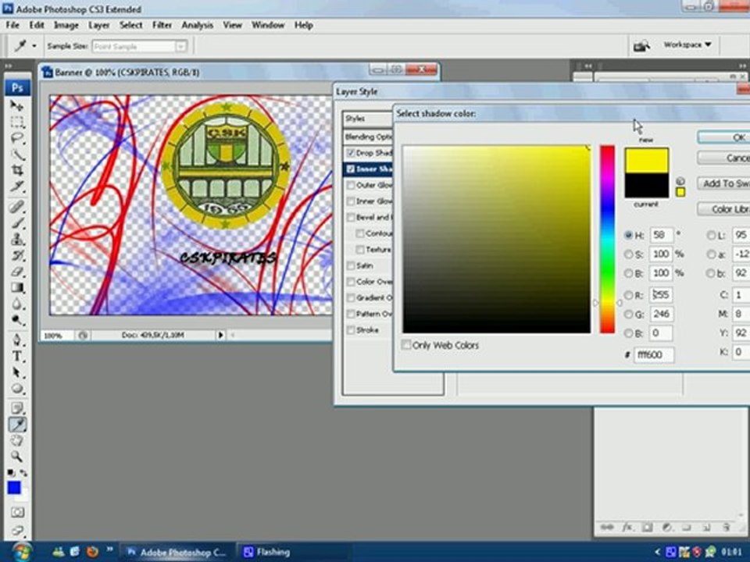Screen dimensions: 750x562
Task: Click the Rectangular Marquee tool
Action: (x=16, y=122)
